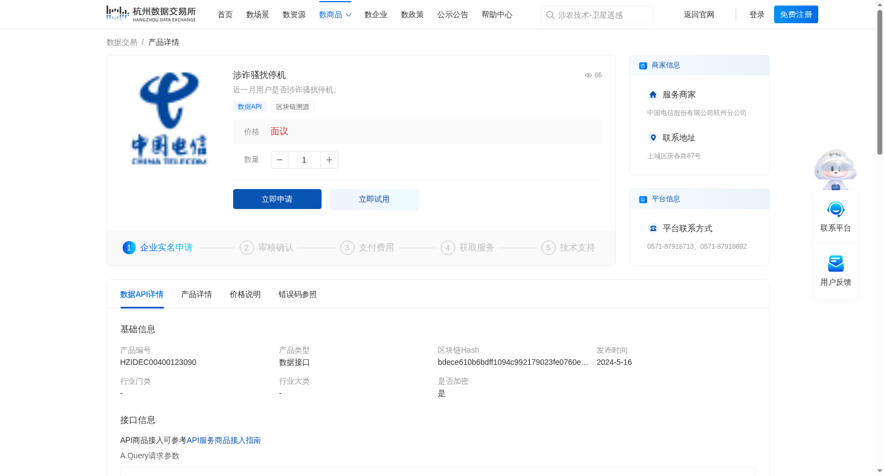Image resolution: width=884 pixels, height=476 pixels.
Task: Click step 1 企业实名申请
Action: coord(158,248)
